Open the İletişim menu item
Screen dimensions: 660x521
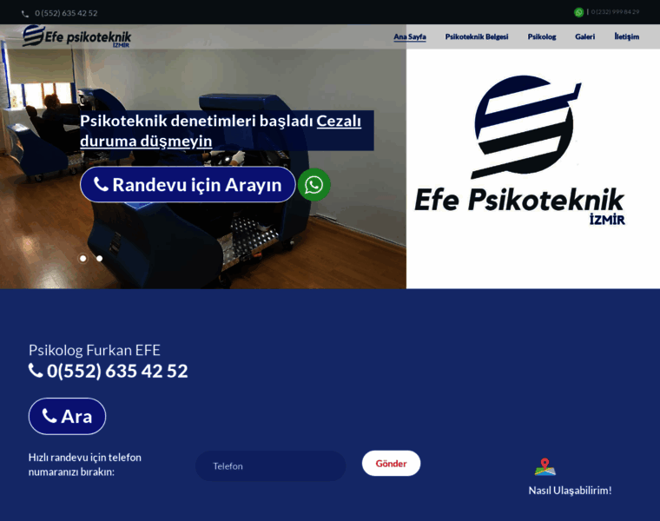[x=626, y=36]
